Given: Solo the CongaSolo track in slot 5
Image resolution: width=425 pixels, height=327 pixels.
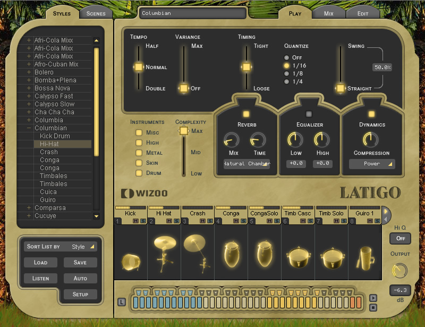Looking at the screenshot, I should coord(277,221).
